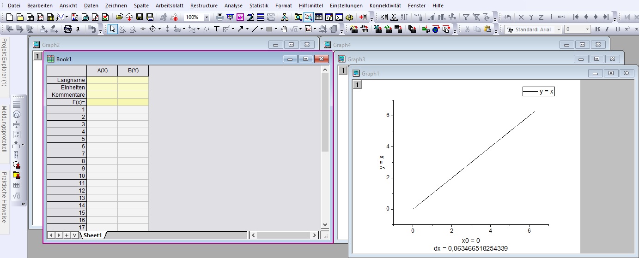639x258 pixels.
Task: Open the Statistik menu
Action: [x=259, y=6]
